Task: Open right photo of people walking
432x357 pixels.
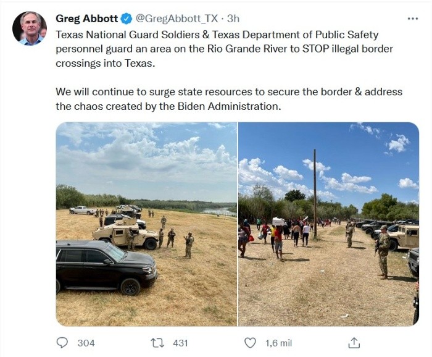Action: tap(328, 224)
